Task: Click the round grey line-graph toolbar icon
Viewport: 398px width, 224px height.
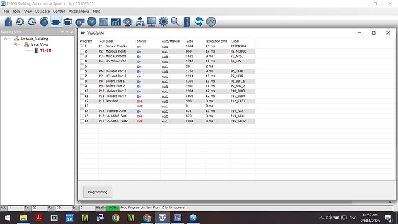Action: 211,22
